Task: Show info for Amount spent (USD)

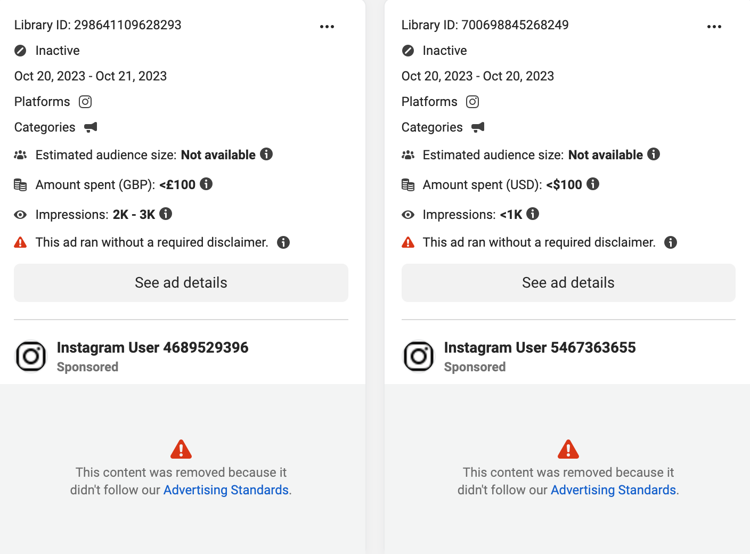Action: 593,184
